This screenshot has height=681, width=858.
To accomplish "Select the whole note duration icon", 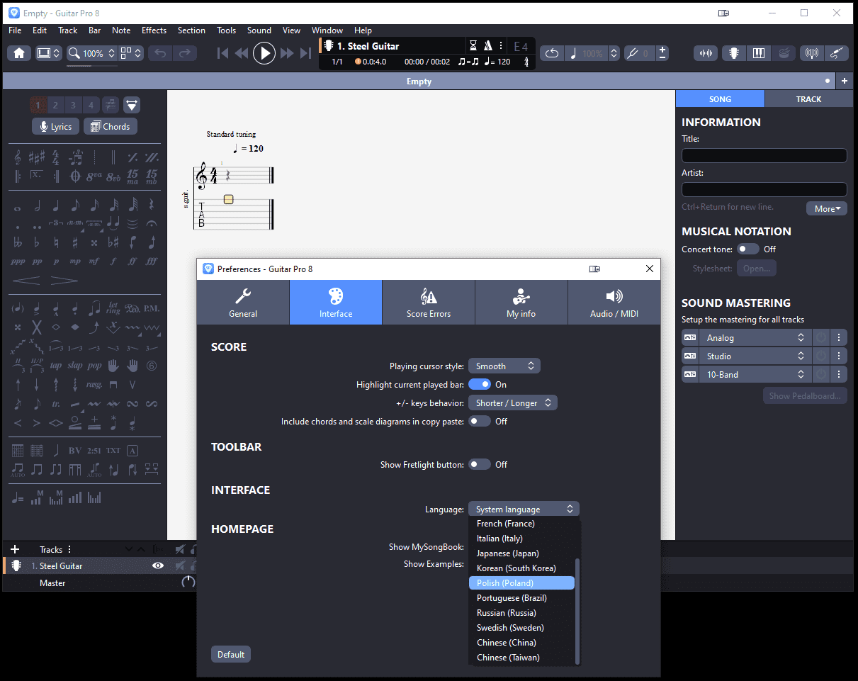I will 18,208.
